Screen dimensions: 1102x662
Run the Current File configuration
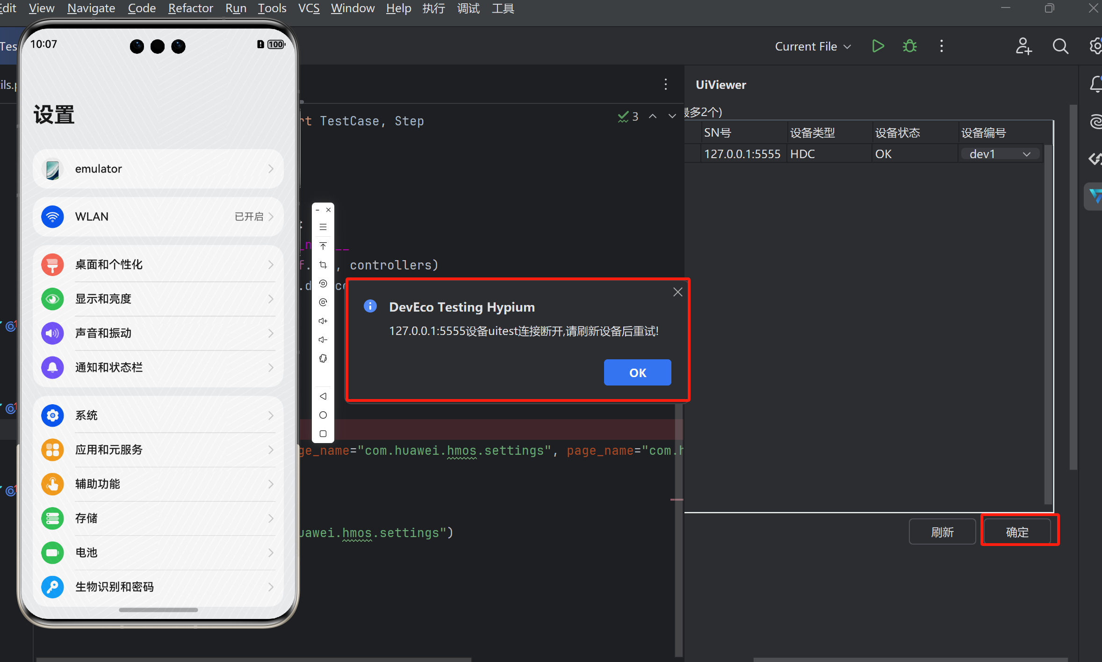click(878, 46)
